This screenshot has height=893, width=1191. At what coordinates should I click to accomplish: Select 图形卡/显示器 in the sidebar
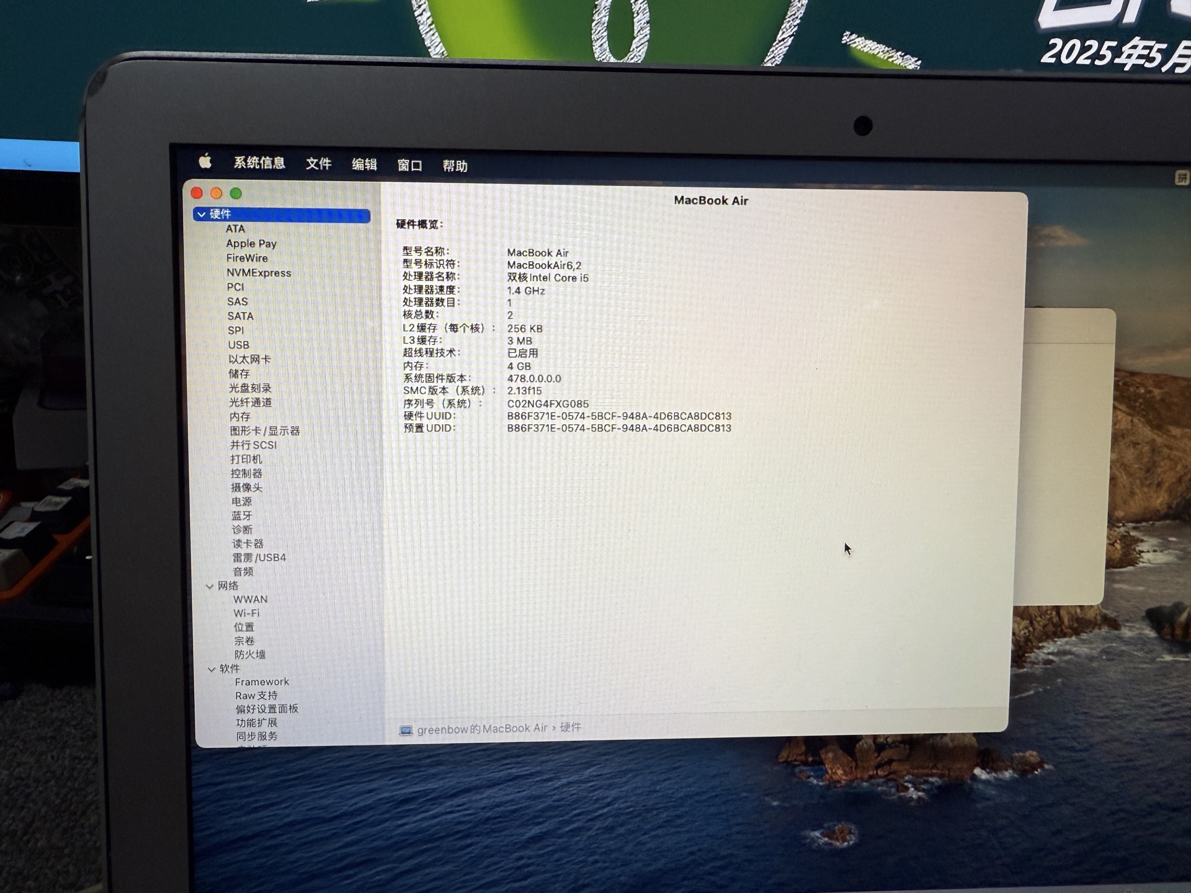[265, 431]
